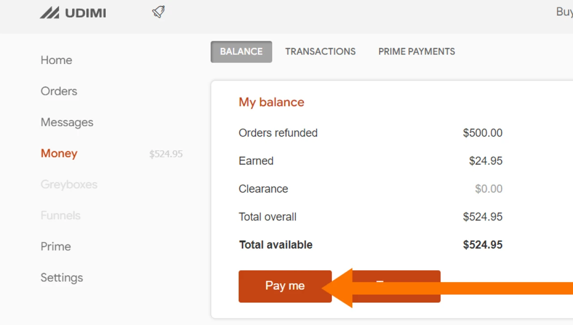
Task: Open Orders from the sidebar
Action: 59,91
